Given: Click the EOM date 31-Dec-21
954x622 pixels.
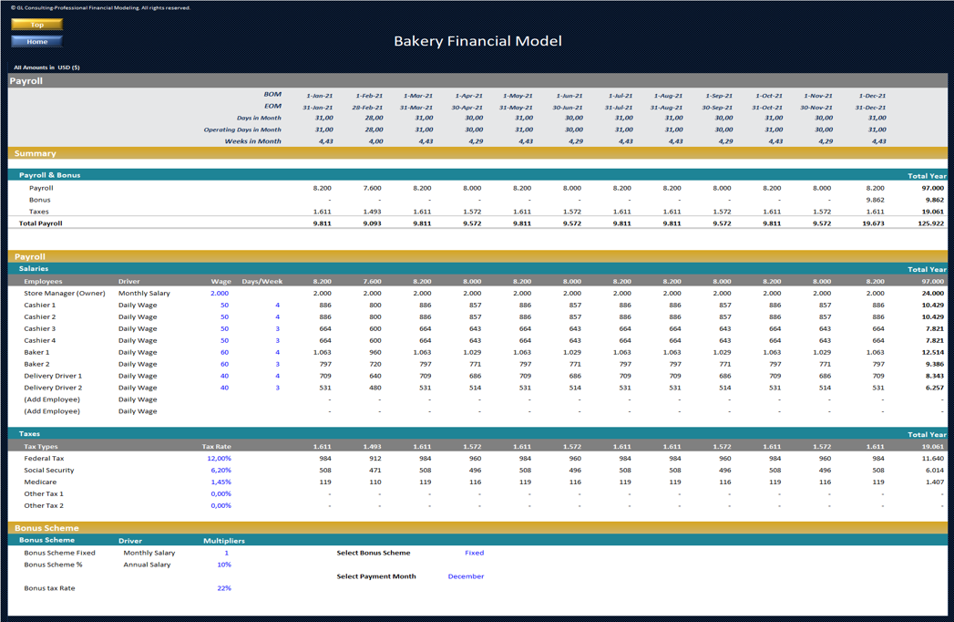Looking at the screenshot, I should 871,108.
